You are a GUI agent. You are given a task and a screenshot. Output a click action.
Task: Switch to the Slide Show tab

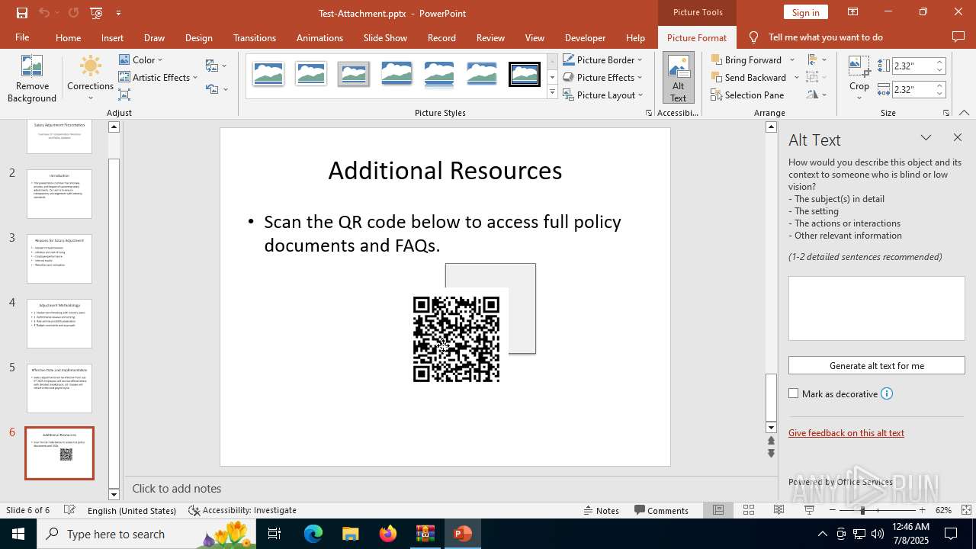(x=385, y=37)
